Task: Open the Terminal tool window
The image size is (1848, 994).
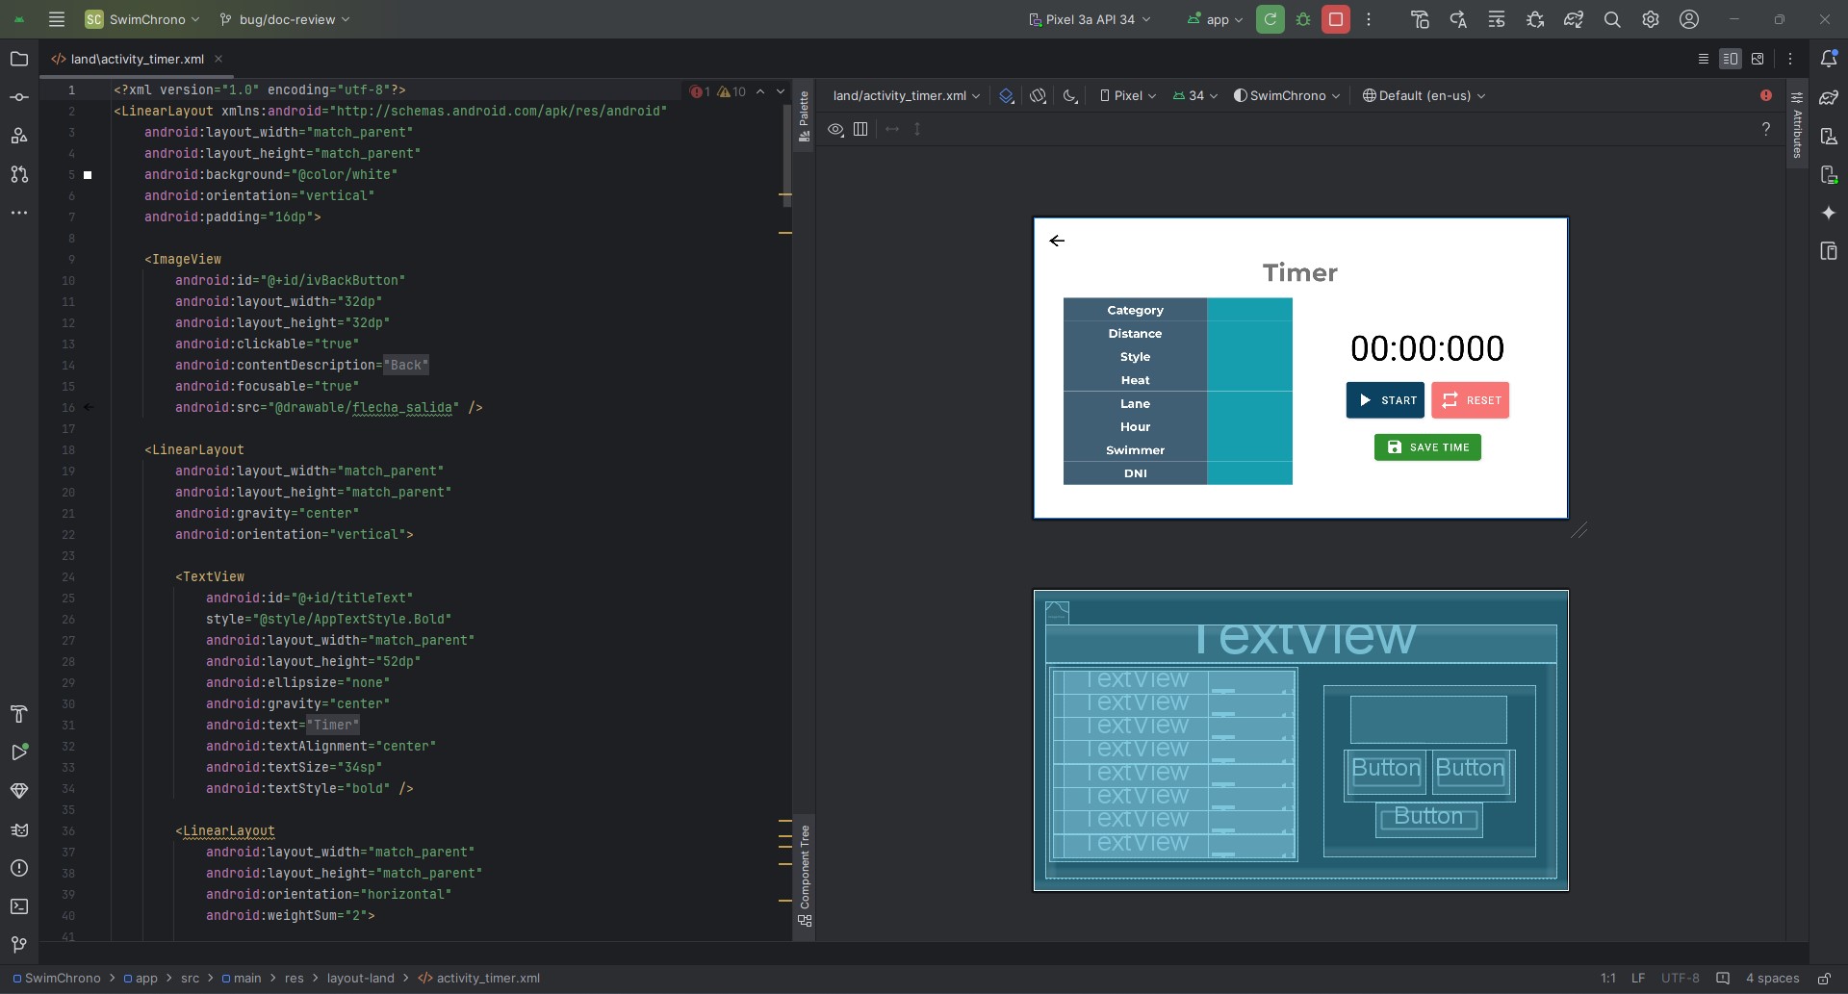Action: click(x=19, y=906)
